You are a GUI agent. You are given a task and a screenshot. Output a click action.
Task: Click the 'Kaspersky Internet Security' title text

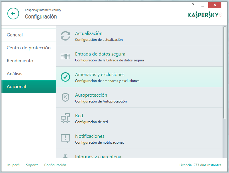tap(43, 10)
